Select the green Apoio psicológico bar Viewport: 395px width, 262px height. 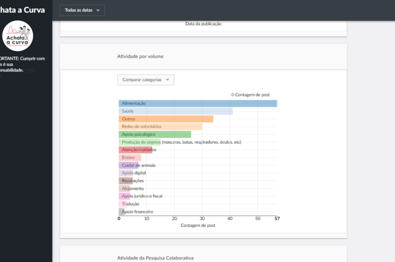(x=154, y=134)
